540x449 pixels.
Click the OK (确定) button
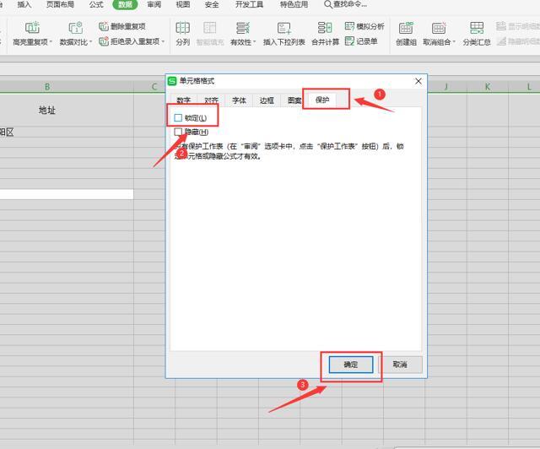[x=351, y=365]
